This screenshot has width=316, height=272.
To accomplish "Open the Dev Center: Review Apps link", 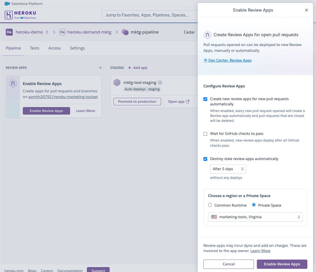I will click(230, 60).
